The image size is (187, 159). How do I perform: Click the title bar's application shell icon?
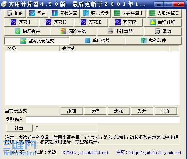pyautogui.click(x=4, y=4)
